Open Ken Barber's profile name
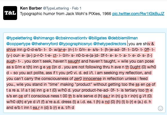Screen dimensions: 167x115 click(31, 8)
